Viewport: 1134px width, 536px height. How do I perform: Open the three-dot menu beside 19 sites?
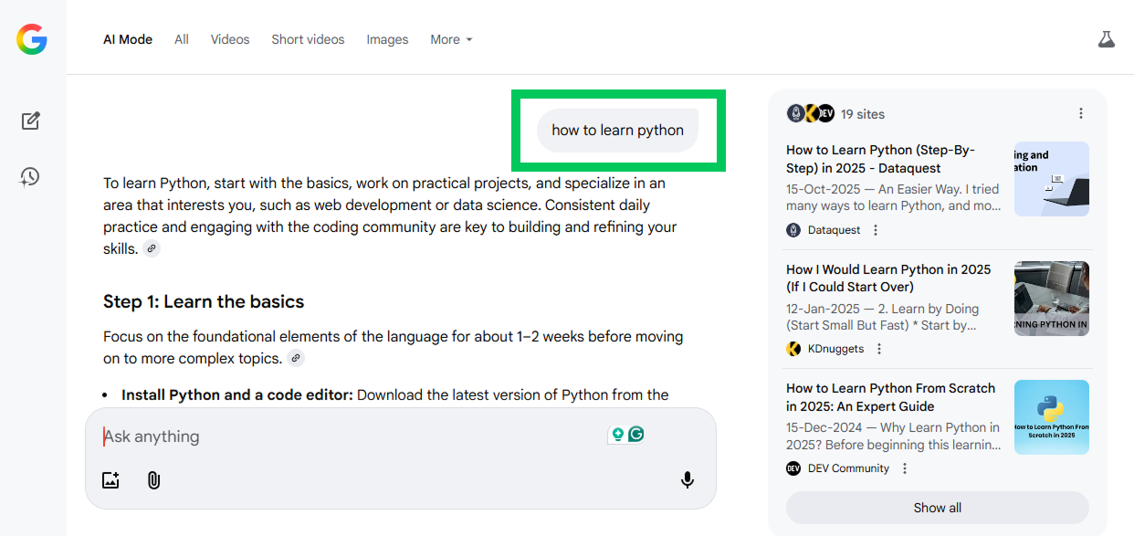1081,113
